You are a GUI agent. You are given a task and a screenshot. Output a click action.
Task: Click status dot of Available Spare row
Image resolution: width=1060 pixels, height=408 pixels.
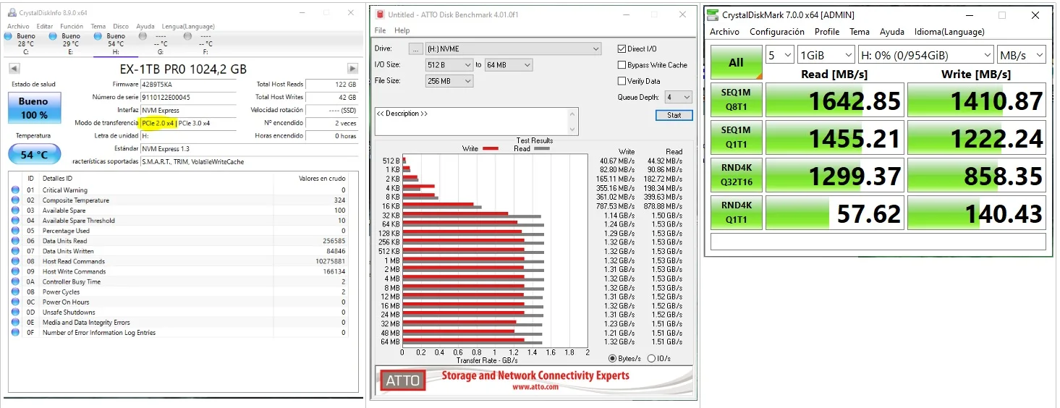click(15, 211)
